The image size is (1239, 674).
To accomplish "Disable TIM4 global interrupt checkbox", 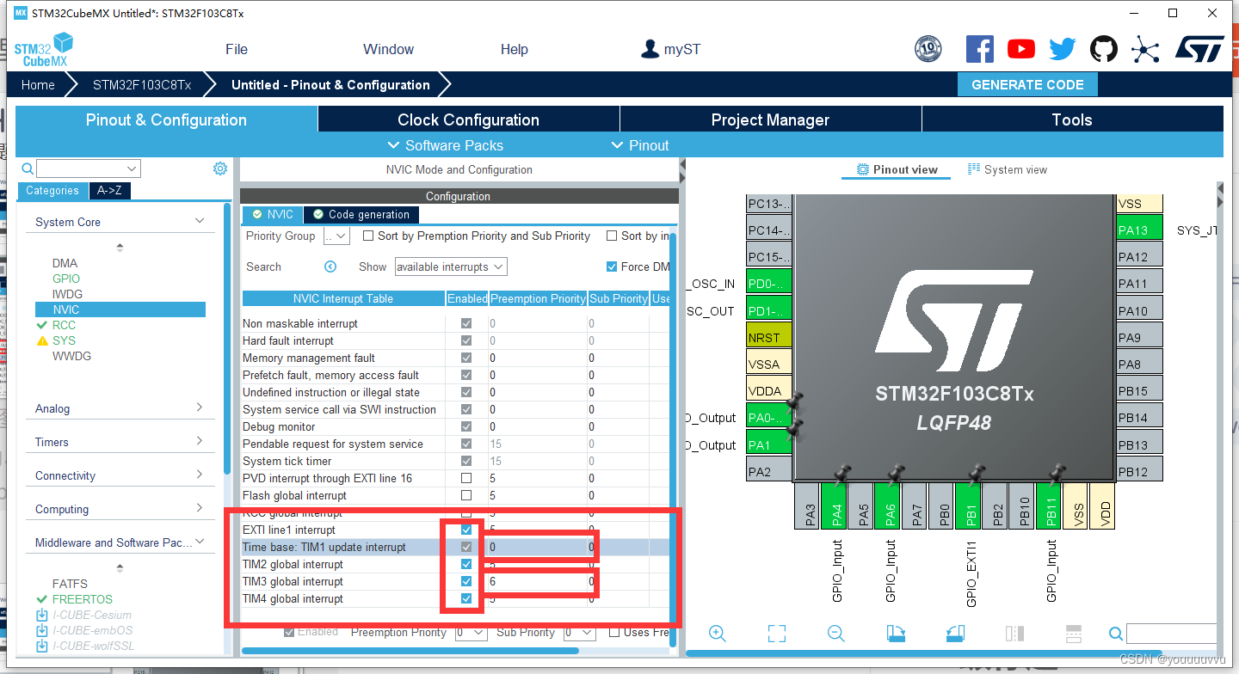I will (x=466, y=598).
